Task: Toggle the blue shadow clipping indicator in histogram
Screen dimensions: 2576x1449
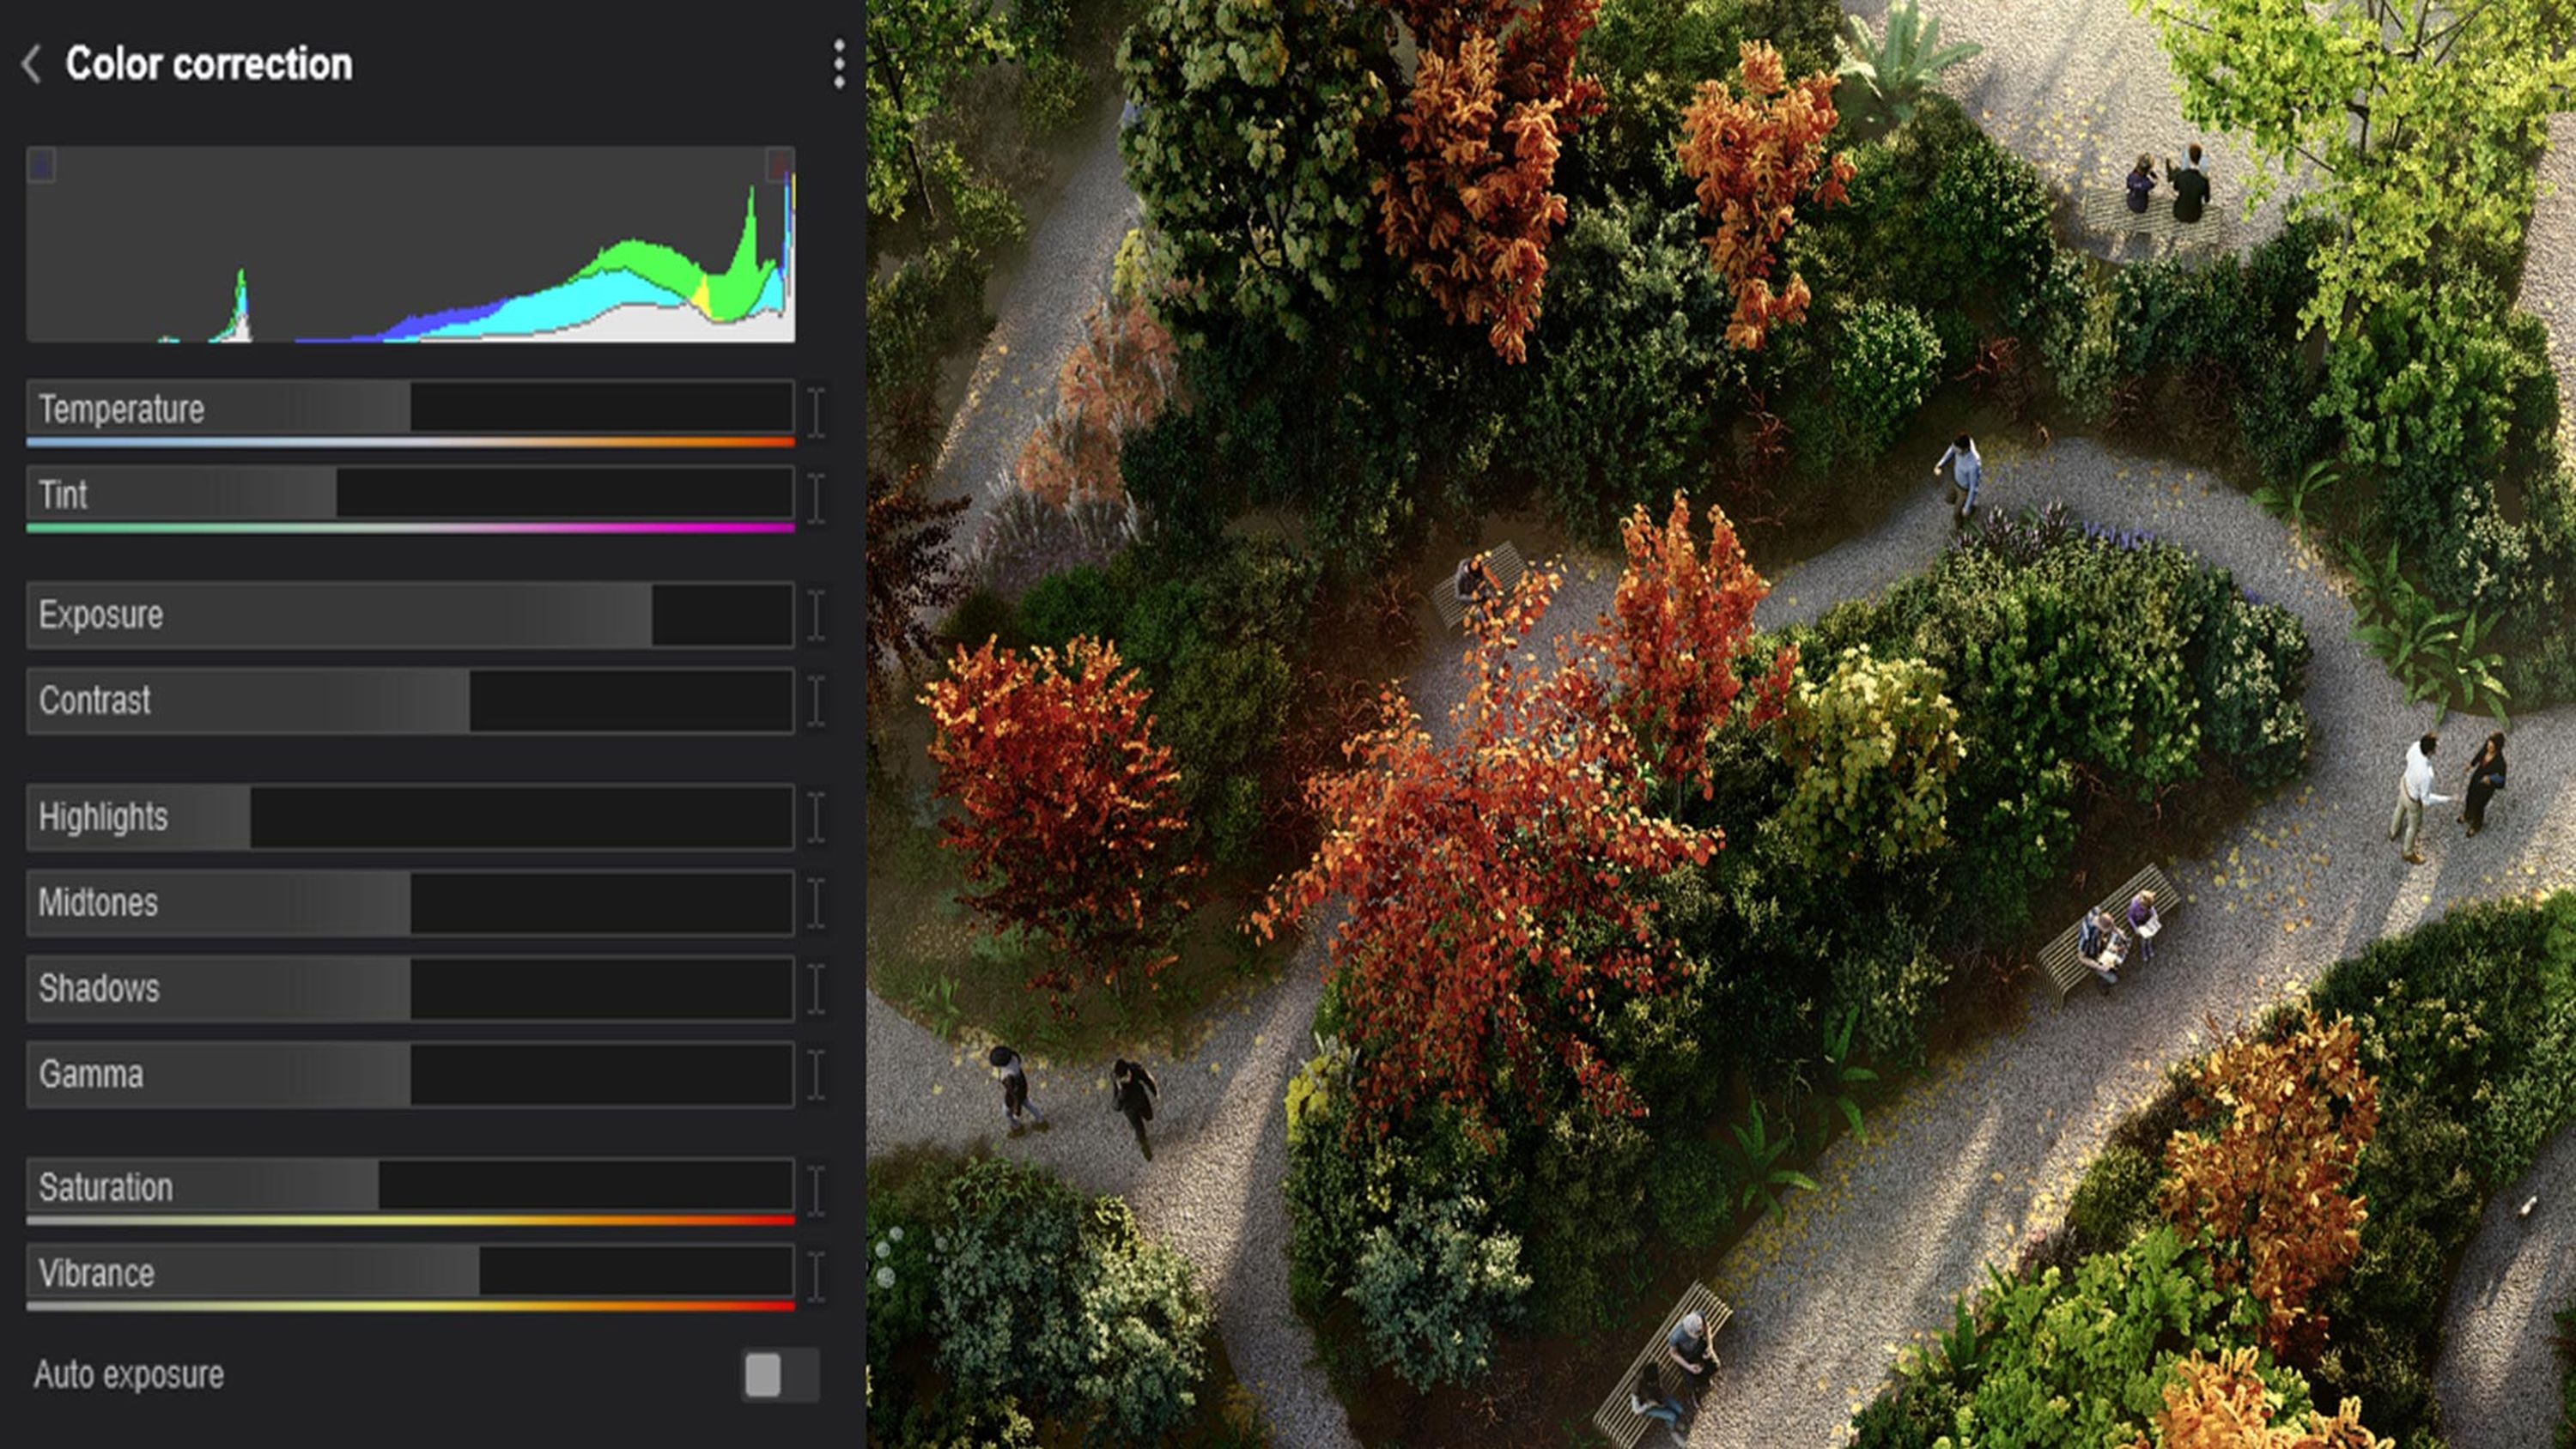Action: pyautogui.click(x=41, y=165)
